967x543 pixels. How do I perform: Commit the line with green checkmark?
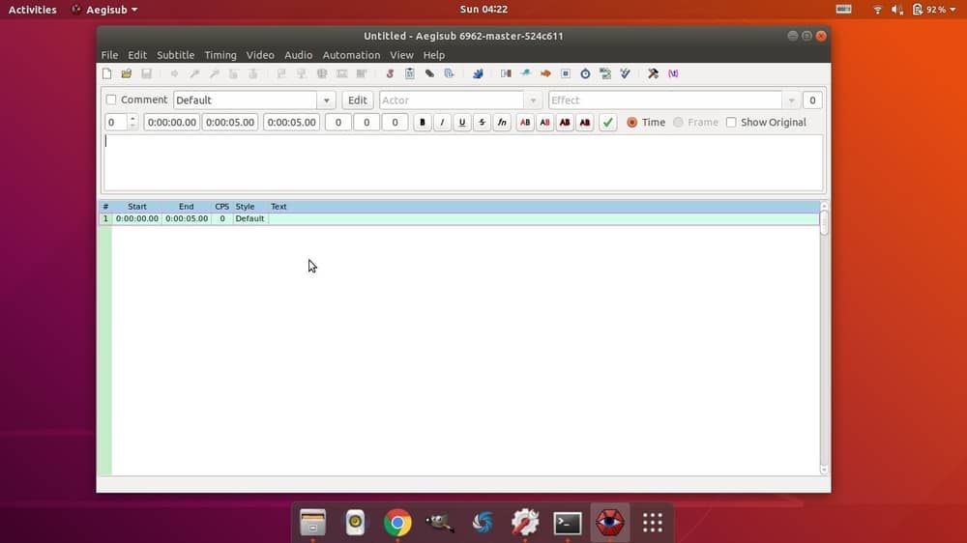(607, 122)
